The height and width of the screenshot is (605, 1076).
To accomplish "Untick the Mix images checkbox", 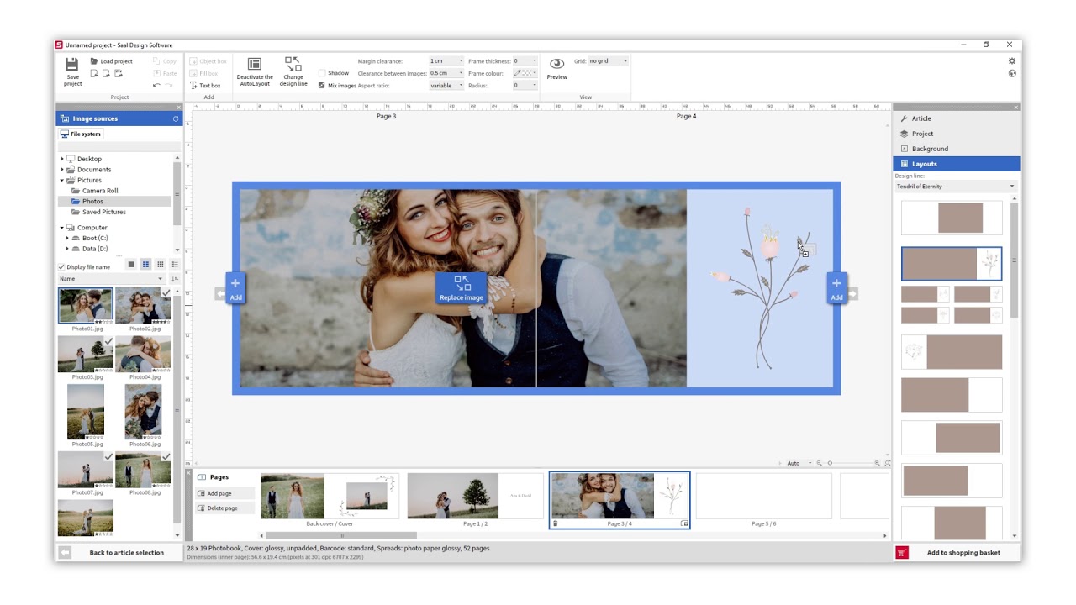I will pyautogui.click(x=322, y=85).
